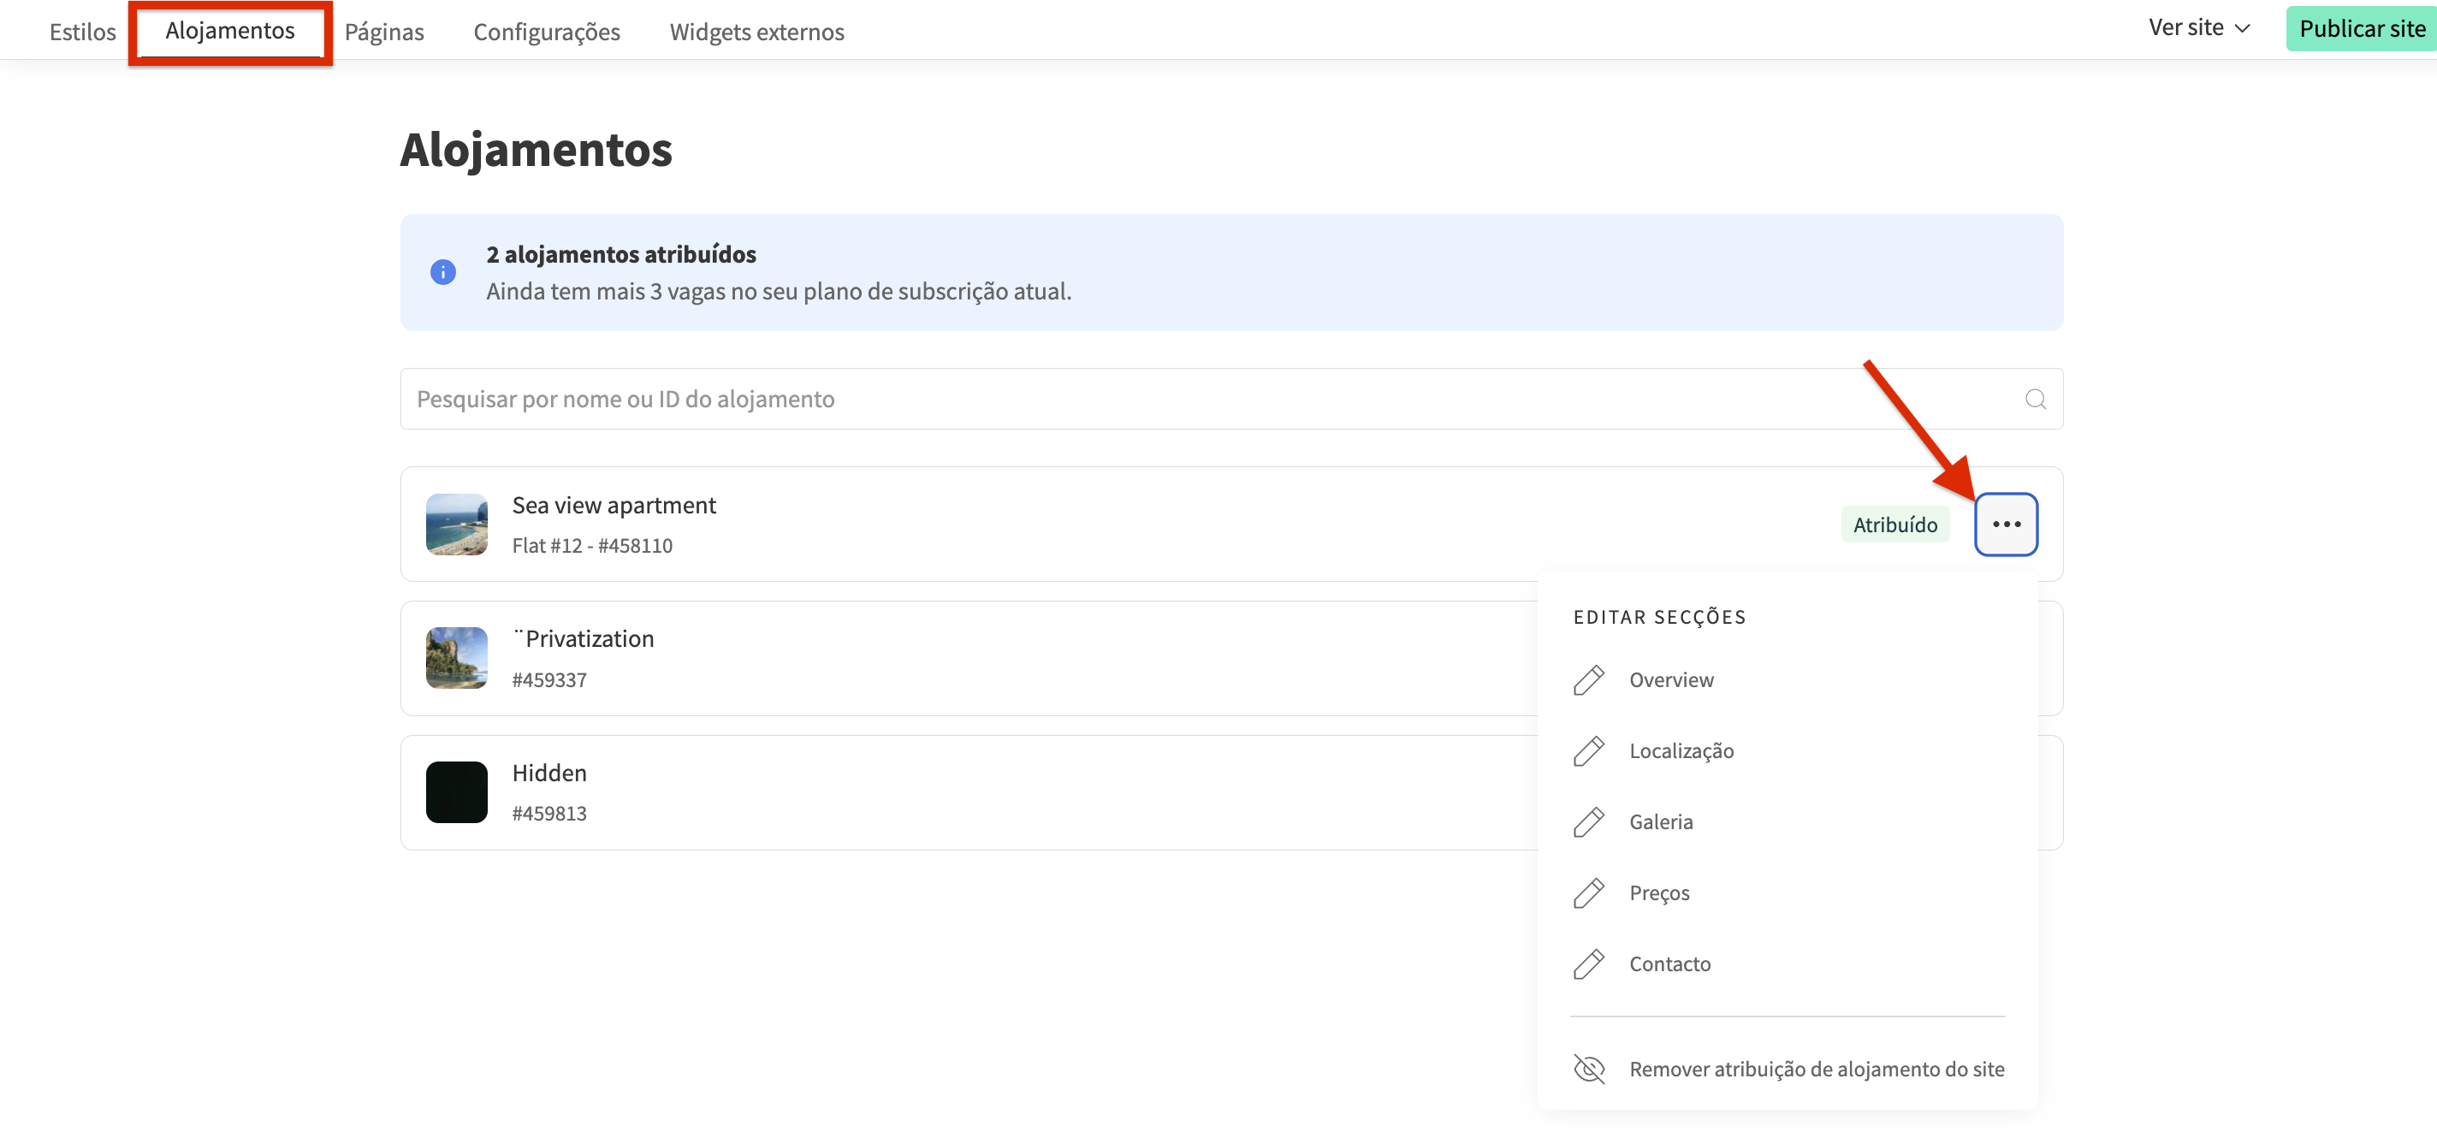Click the pencil icon beside Preços
The width and height of the screenshot is (2437, 1138).
tap(1588, 892)
